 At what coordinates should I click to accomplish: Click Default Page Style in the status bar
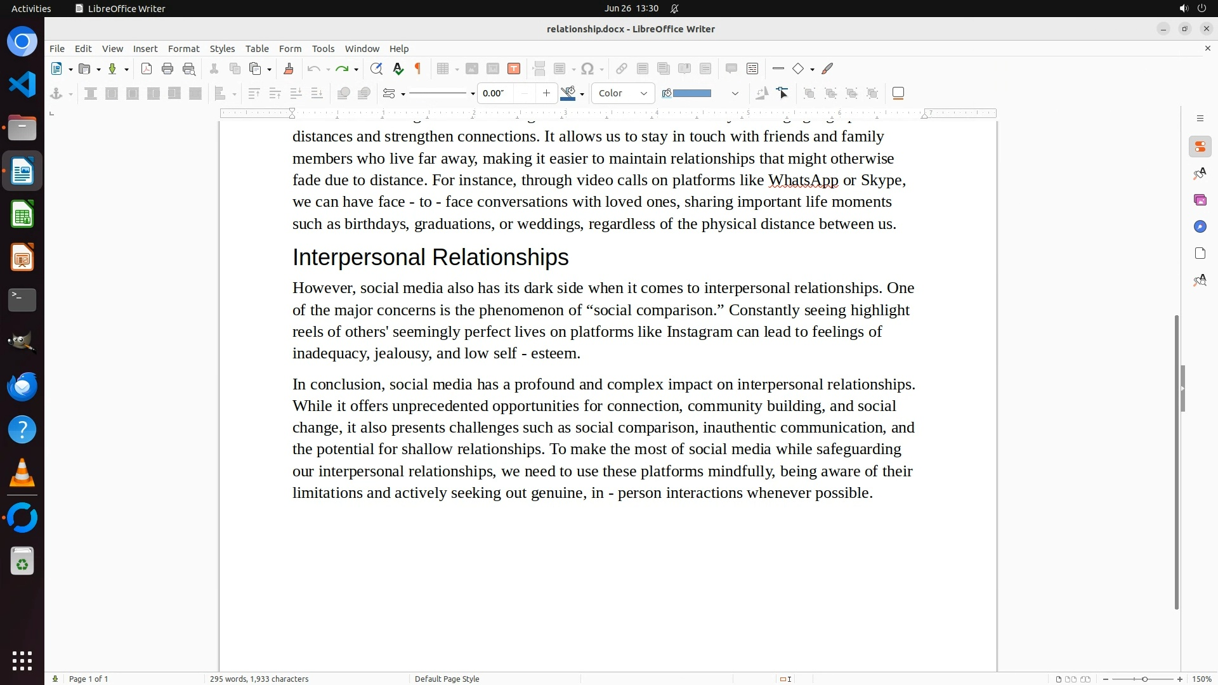pyautogui.click(x=447, y=679)
